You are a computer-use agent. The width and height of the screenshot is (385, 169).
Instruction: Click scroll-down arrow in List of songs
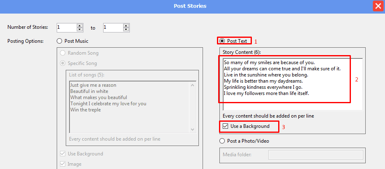pos(192,129)
